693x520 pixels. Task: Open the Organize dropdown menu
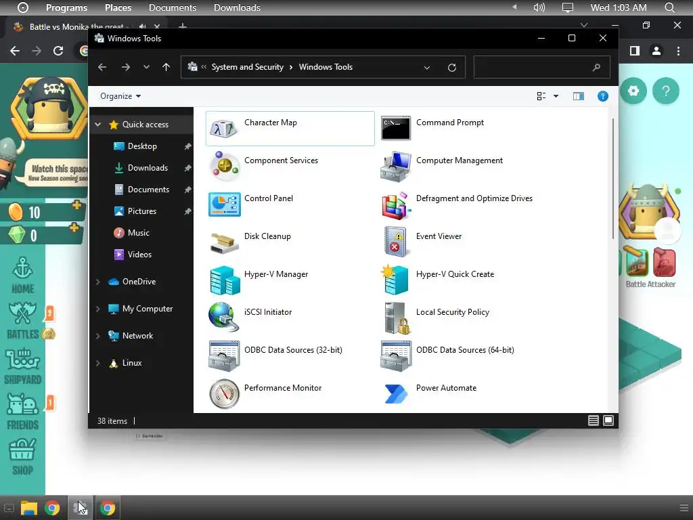pyautogui.click(x=120, y=96)
